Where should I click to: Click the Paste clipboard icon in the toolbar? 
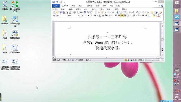tap(102, 12)
